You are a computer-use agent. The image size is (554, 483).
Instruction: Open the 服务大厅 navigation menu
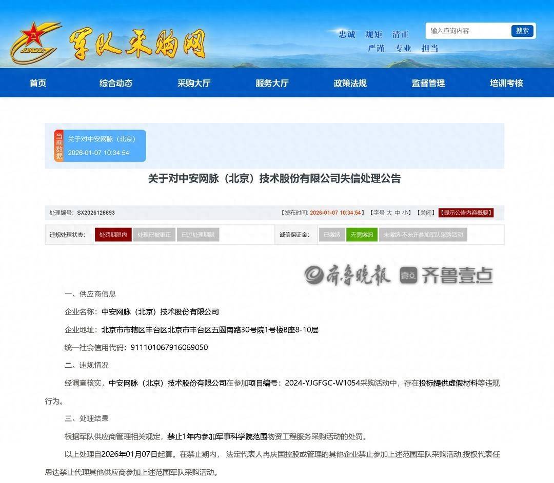click(x=272, y=83)
